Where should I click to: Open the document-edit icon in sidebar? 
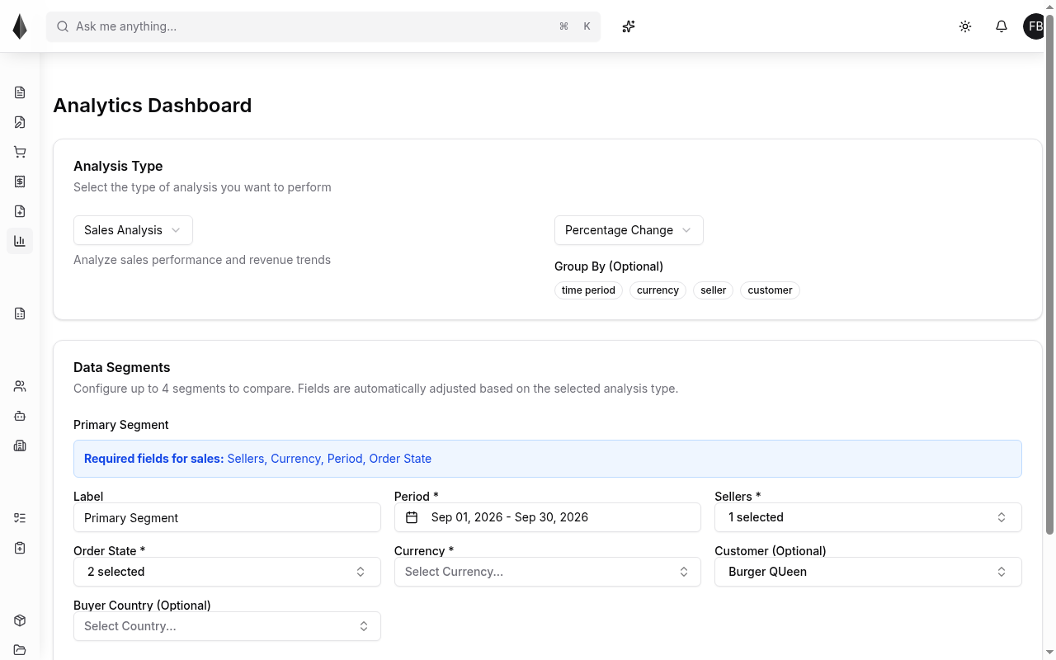click(x=20, y=122)
